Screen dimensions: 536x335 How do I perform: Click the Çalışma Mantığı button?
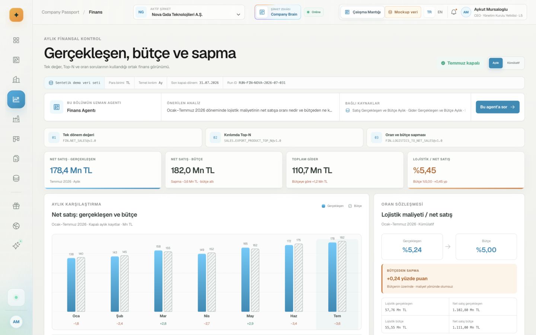pos(363,12)
